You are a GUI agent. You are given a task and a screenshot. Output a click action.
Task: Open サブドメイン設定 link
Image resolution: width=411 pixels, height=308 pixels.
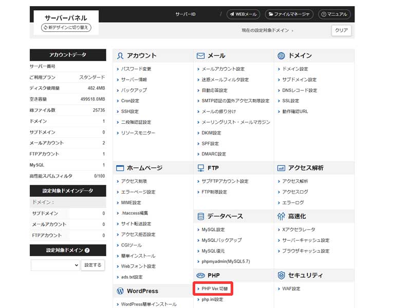click(x=300, y=80)
